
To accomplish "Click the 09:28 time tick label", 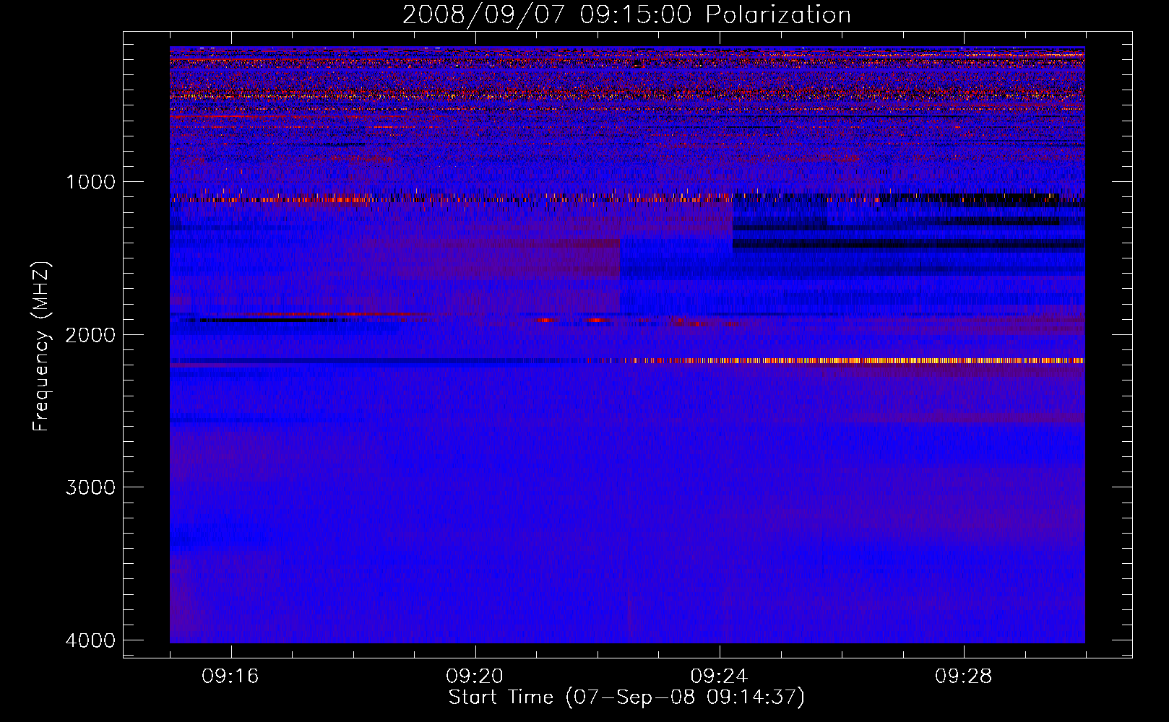I will point(964,677).
